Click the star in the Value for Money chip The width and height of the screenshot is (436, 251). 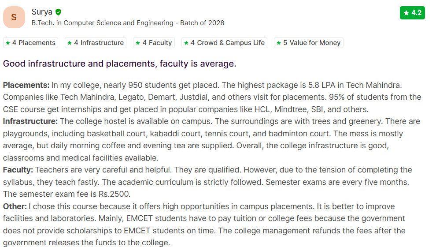[279, 43]
